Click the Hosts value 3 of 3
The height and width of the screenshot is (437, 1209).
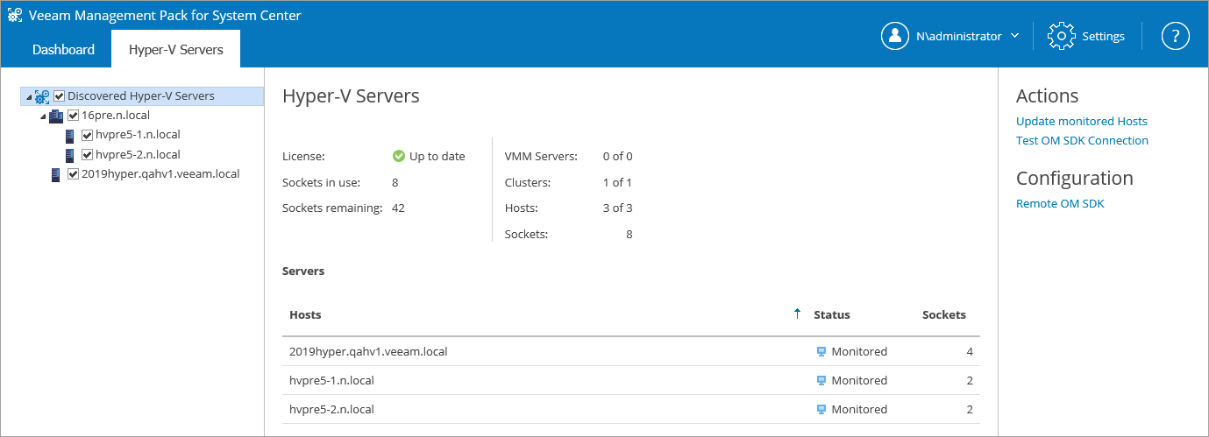(617, 208)
